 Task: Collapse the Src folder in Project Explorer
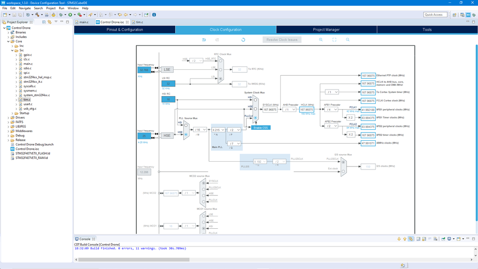(12, 50)
